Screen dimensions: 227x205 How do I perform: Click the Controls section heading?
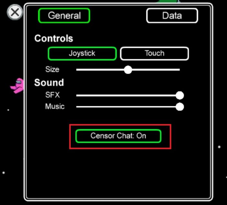click(54, 38)
